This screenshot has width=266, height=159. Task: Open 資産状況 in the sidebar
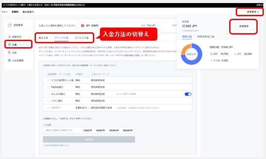pos(17,37)
